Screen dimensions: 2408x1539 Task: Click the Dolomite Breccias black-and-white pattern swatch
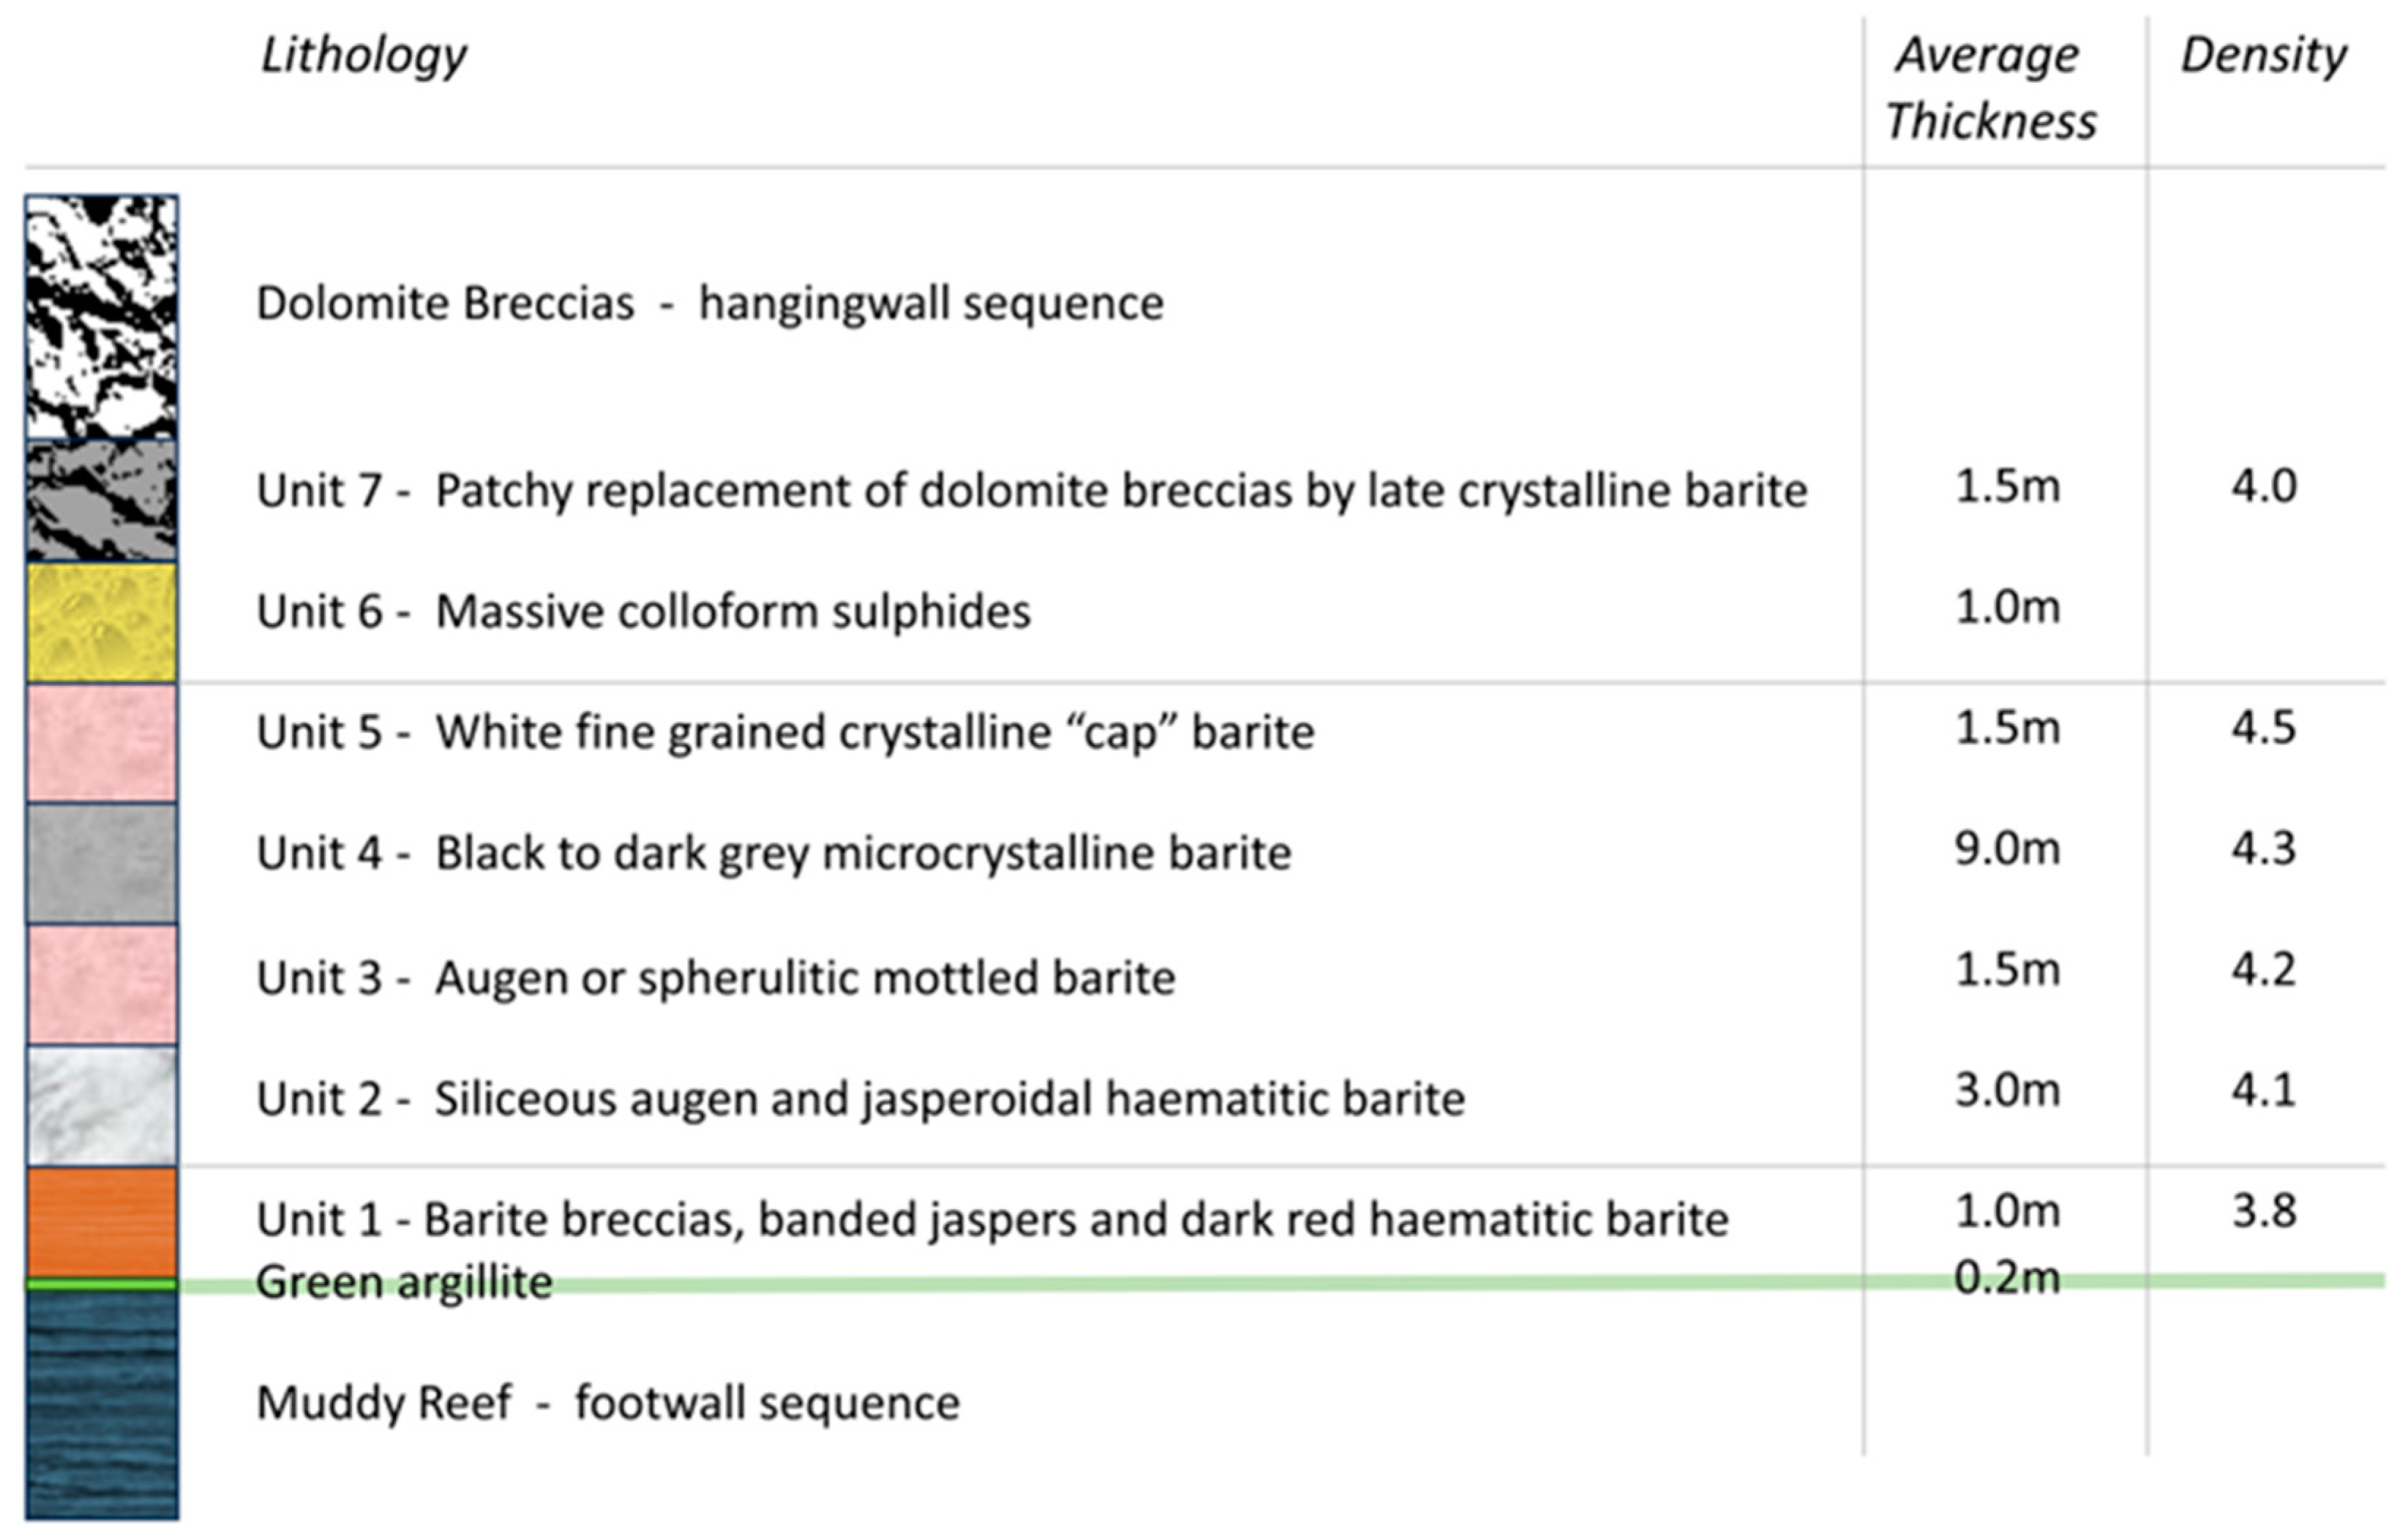[101, 316]
